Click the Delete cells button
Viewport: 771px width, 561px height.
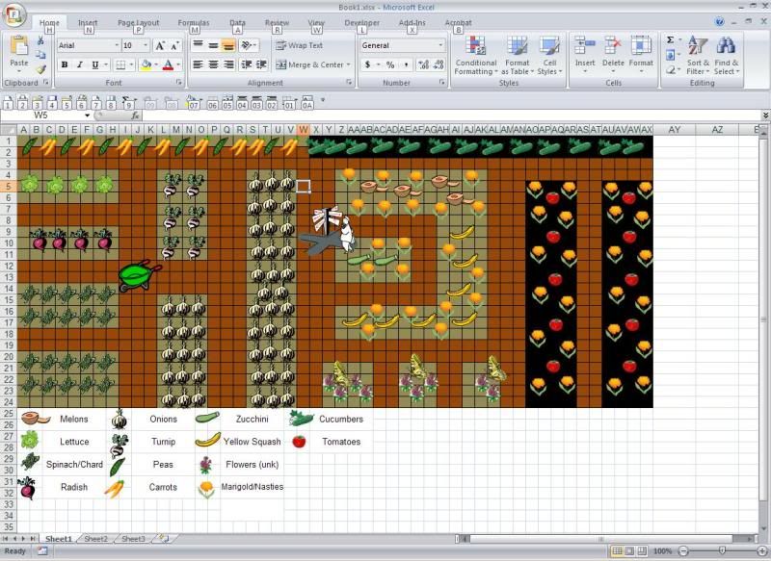click(613, 55)
